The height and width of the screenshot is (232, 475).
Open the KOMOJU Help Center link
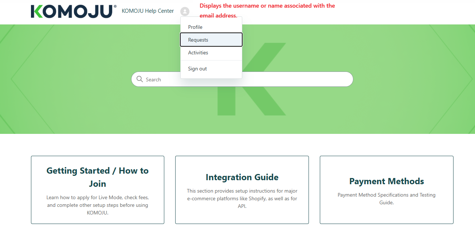point(148,11)
